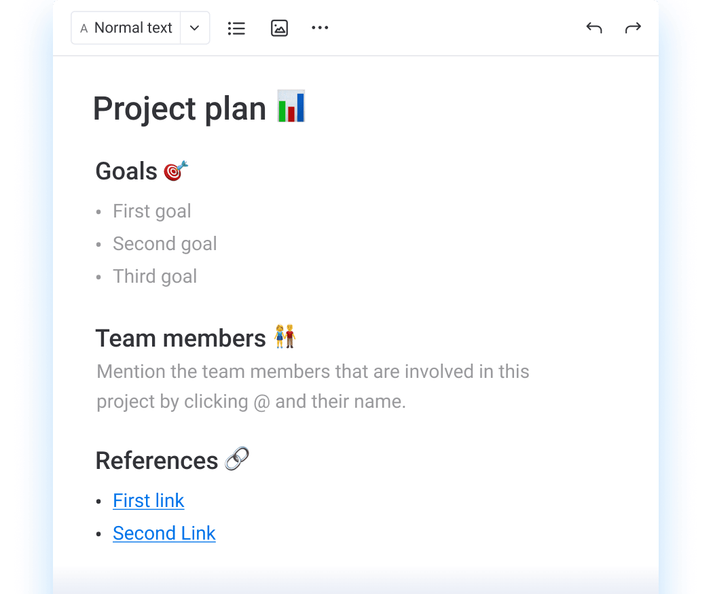
Task: Insert an image using the picture icon
Action: (x=279, y=28)
